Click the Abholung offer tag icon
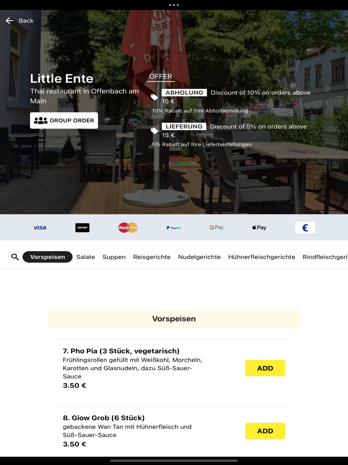 [154, 97]
